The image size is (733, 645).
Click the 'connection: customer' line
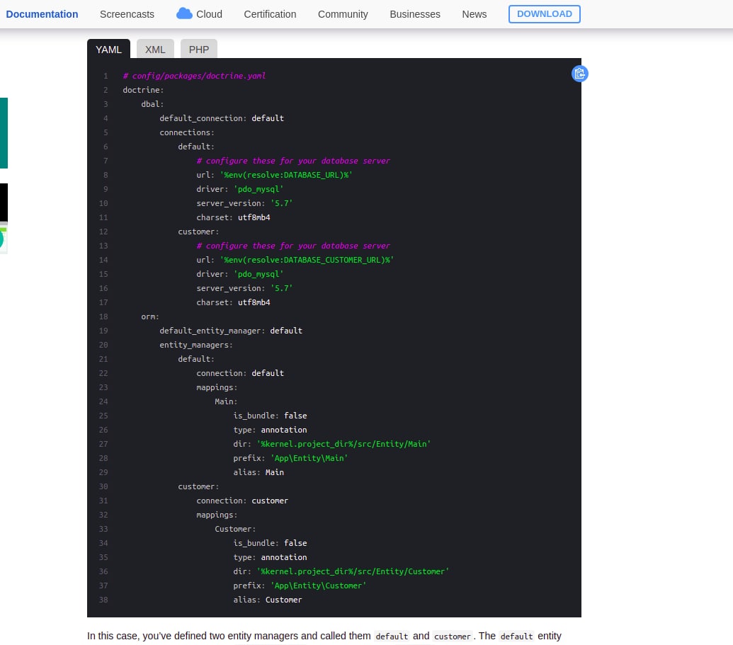click(242, 501)
